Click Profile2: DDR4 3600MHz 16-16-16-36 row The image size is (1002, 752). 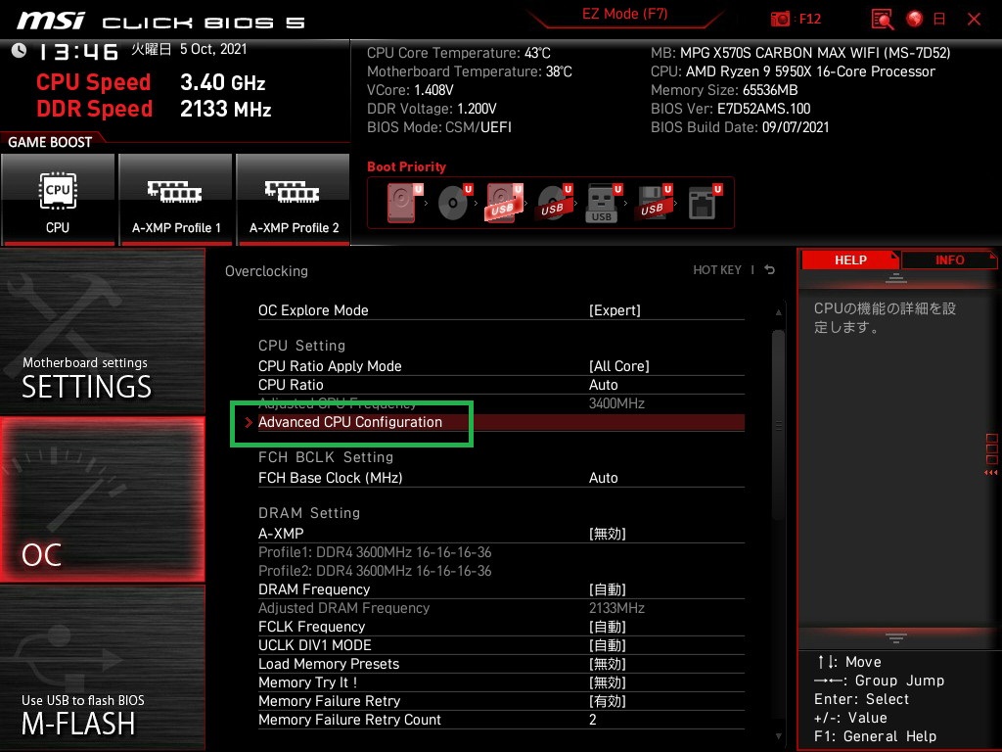(x=375, y=571)
